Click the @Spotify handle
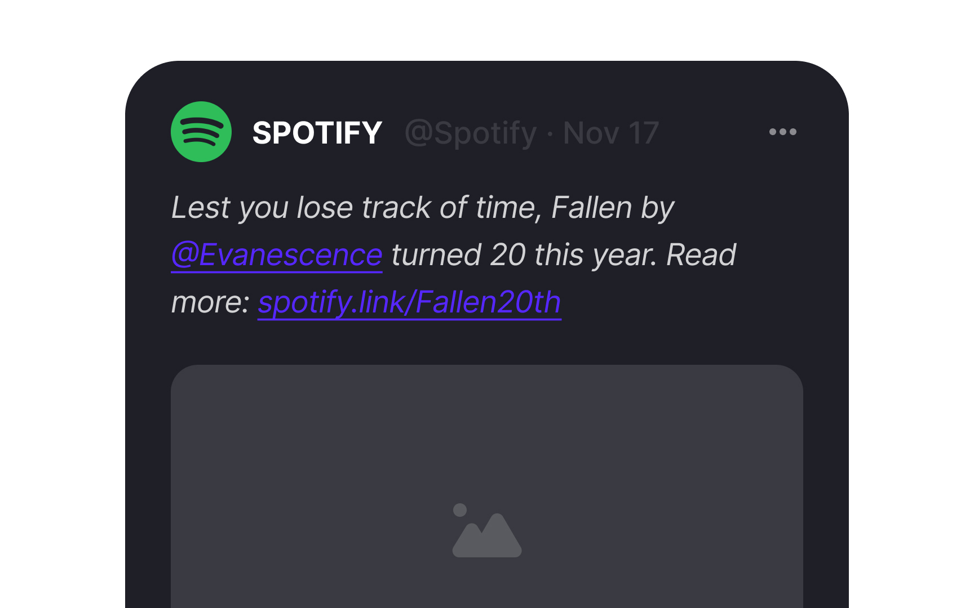The width and height of the screenshot is (974, 608). (x=470, y=132)
